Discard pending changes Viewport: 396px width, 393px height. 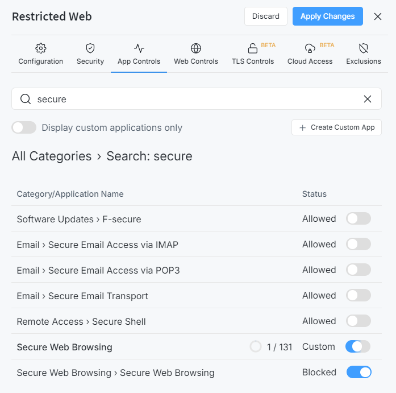(266, 16)
